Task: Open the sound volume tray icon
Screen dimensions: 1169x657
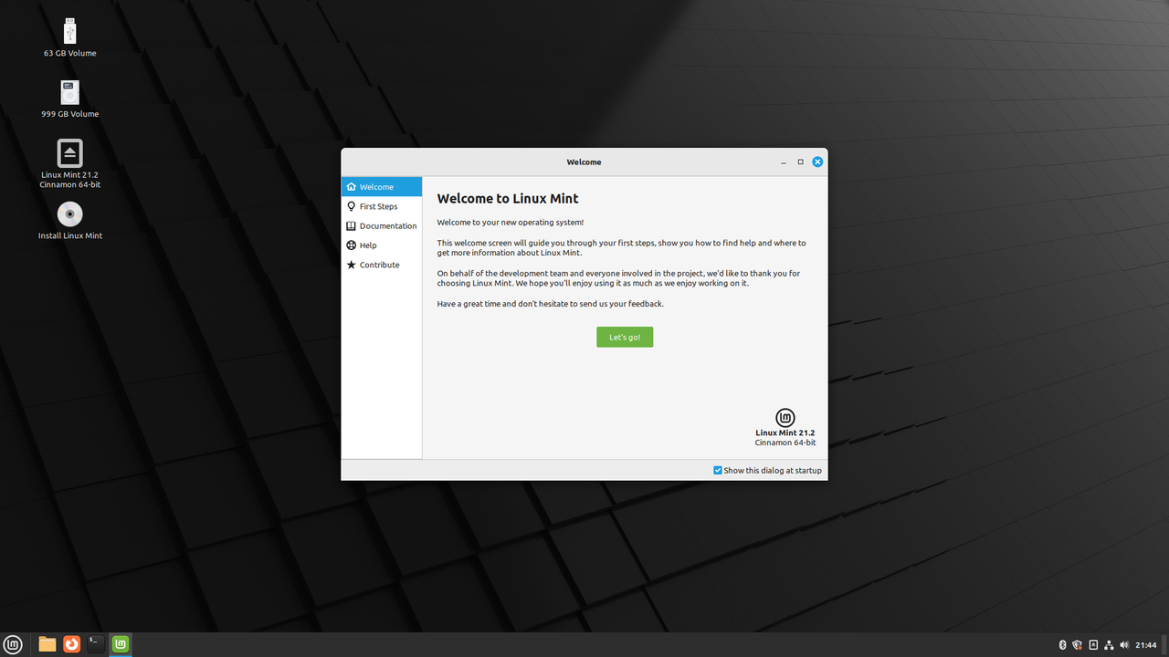Action: pos(1124,645)
